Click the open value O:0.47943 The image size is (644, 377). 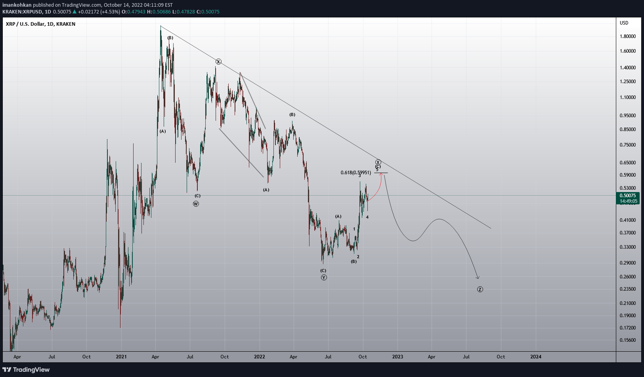pos(134,12)
